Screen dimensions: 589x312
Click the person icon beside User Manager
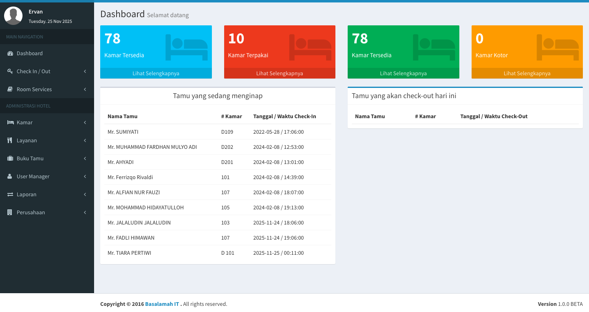tap(10, 177)
